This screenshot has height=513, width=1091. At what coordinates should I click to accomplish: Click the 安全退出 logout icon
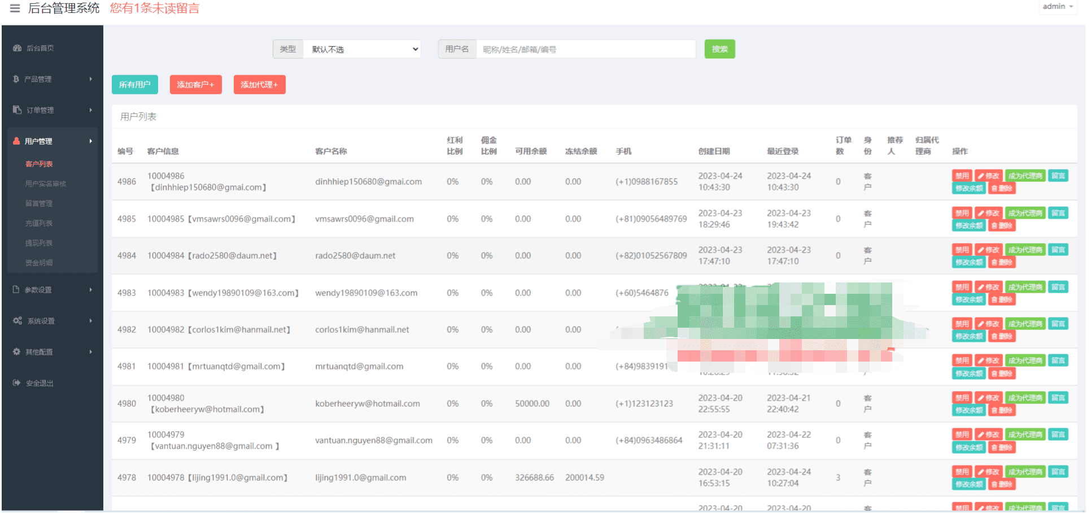click(17, 383)
